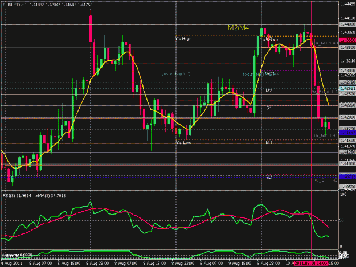
Task: Click the blue 1.41667 price tag
Action: [347, 133]
